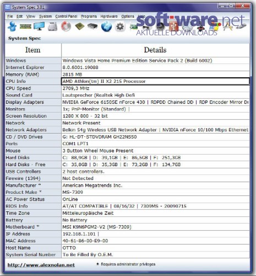Open the CPU processor chip icon

point(80,26)
